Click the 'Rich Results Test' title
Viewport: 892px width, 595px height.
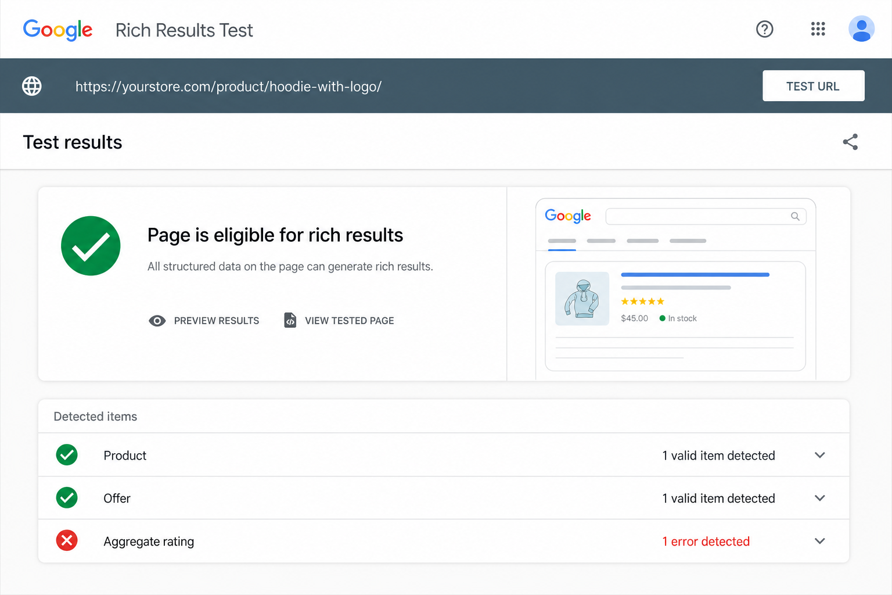click(184, 30)
